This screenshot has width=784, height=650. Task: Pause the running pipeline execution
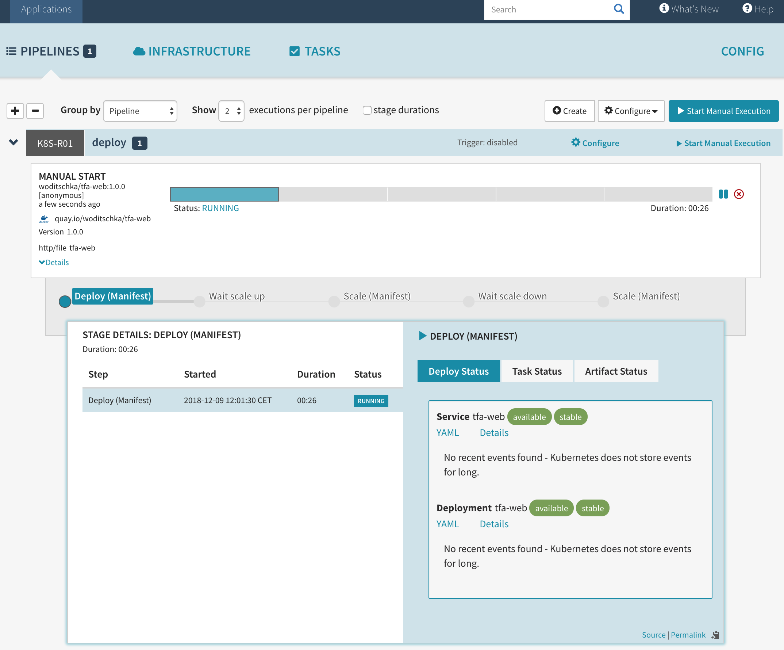[x=723, y=194]
